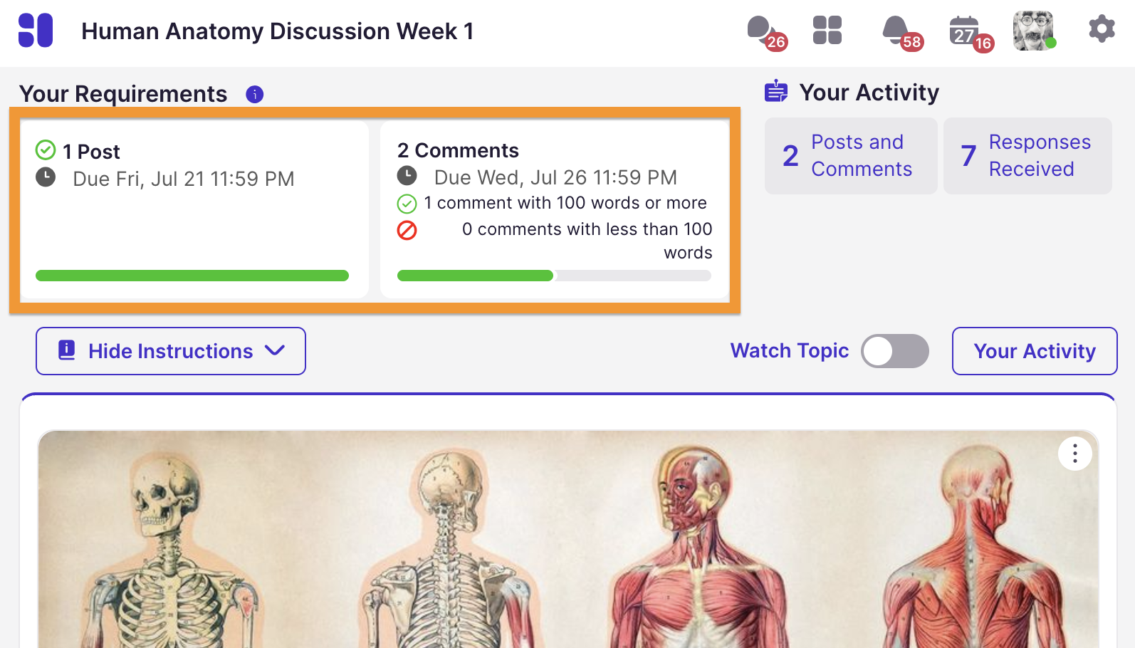Click the green check next to 1 Post

(46, 150)
